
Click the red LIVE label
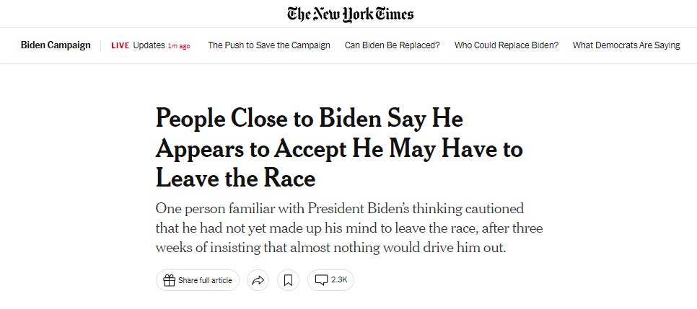(120, 45)
